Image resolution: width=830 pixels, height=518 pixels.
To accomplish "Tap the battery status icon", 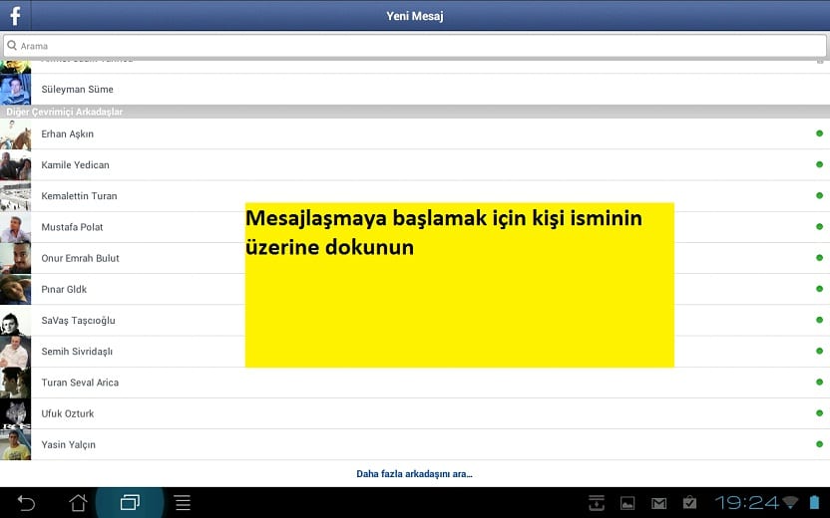I will (814, 503).
